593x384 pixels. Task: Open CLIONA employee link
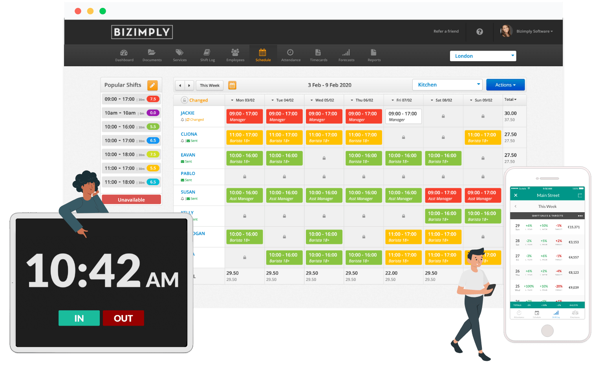[x=189, y=134]
